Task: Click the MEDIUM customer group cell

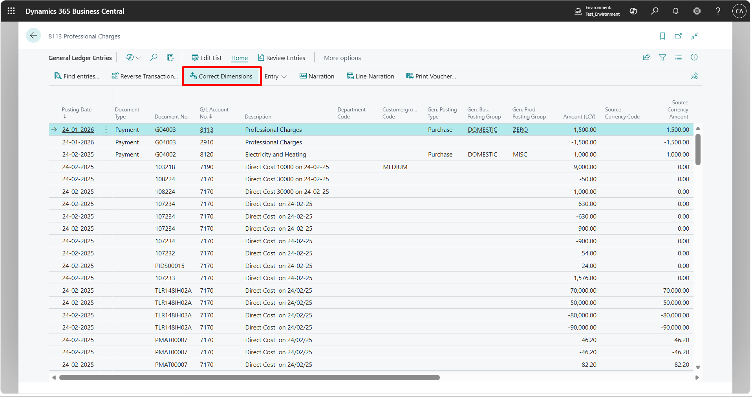Action: pos(395,167)
